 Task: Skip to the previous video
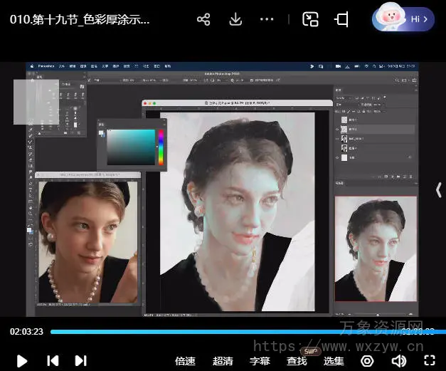(x=53, y=361)
